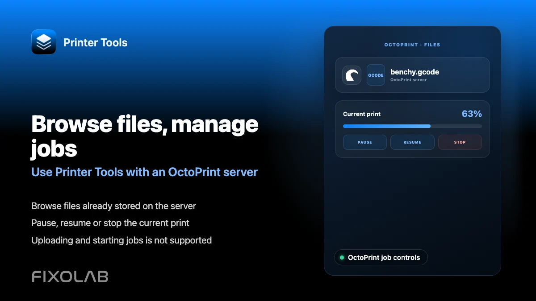Click the OctoPrint tentacle logo icon
536x301 pixels.
[x=352, y=75]
